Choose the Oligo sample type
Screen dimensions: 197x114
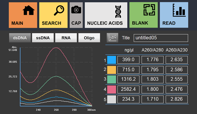[89, 38]
